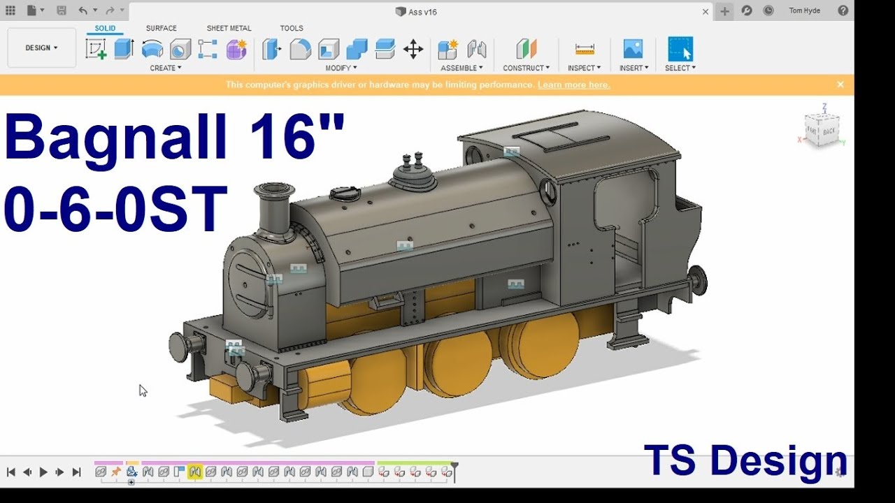Expand the SELECT menu
The image size is (895, 503).
coord(680,68)
